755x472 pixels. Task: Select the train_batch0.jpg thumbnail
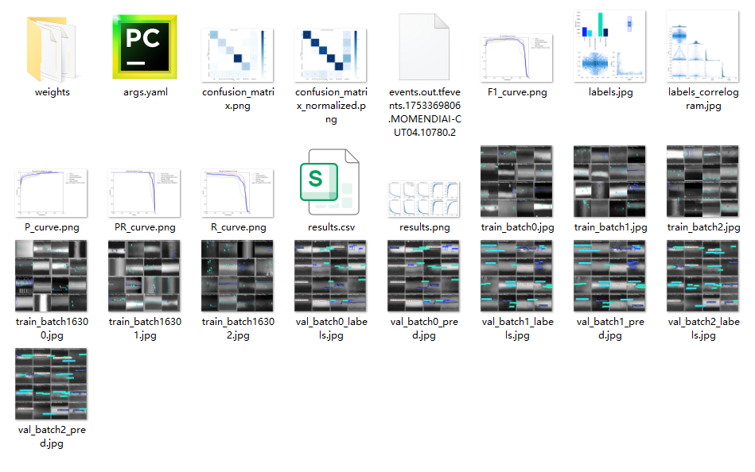(x=516, y=181)
